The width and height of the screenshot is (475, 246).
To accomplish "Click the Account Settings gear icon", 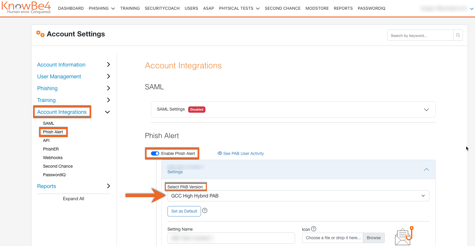I will pos(40,34).
